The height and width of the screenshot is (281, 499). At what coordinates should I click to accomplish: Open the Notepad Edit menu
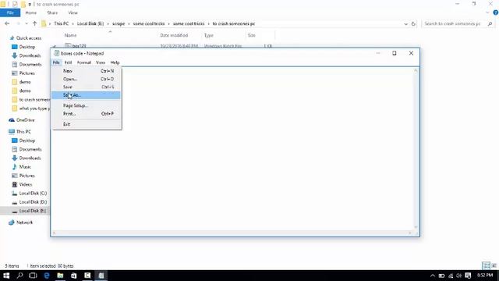tap(68, 62)
